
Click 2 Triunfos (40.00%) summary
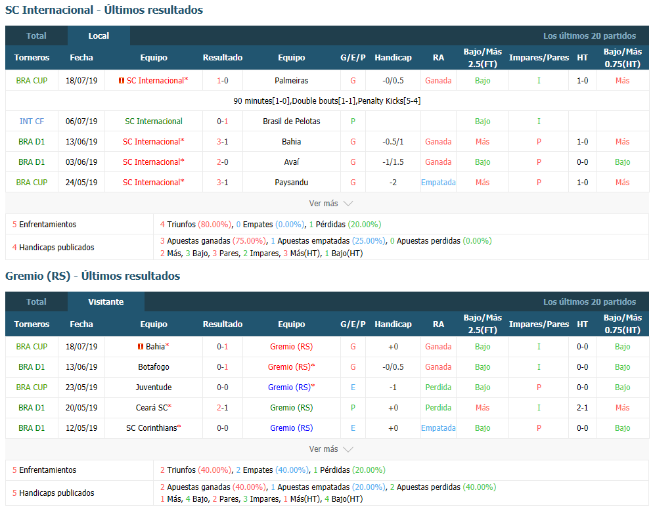tap(196, 470)
